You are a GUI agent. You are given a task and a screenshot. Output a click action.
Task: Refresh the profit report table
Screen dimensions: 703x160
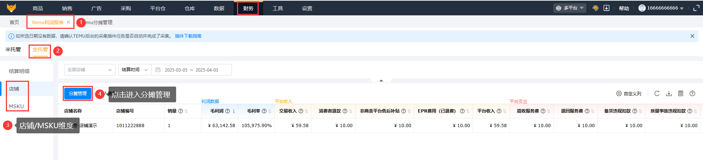(x=657, y=94)
